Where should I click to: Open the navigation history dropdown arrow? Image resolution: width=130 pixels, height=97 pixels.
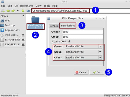pos(18,11)
